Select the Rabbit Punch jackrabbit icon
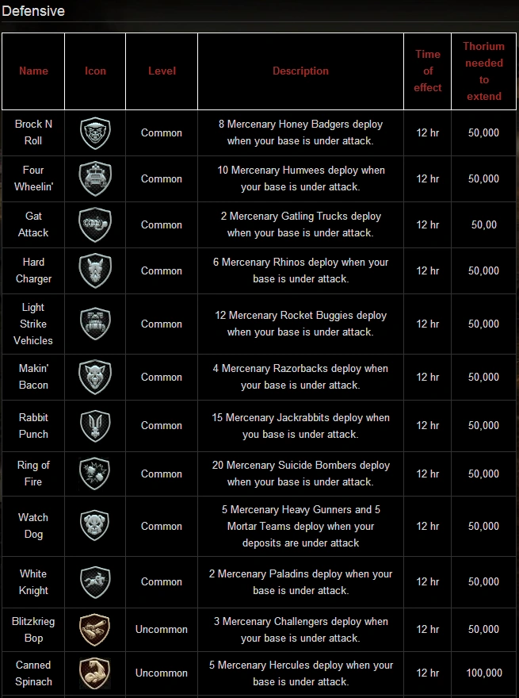Screen dimensions: 519x698 (x=95, y=426)
